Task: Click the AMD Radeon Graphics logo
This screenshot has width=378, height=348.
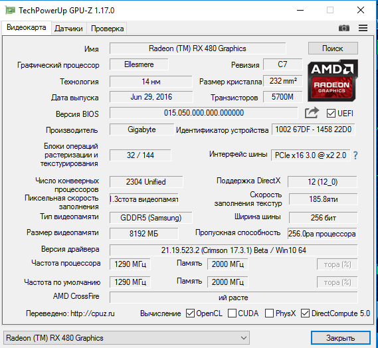Action: 333,80
